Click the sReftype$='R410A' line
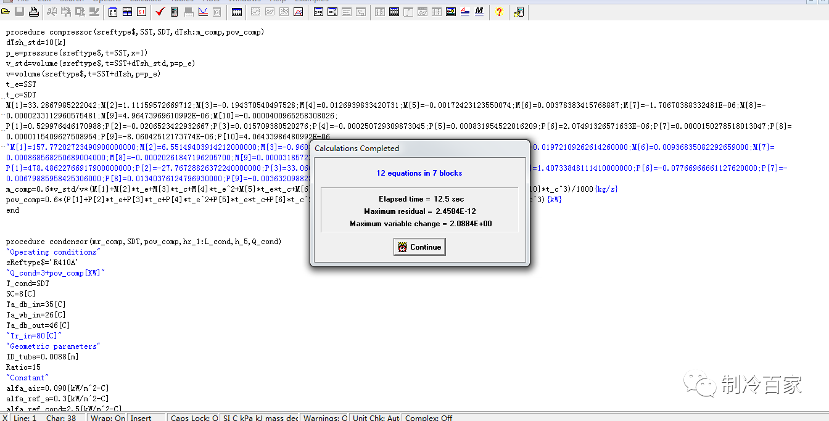Viewport: 829px width, 421px height. (42, 263)
